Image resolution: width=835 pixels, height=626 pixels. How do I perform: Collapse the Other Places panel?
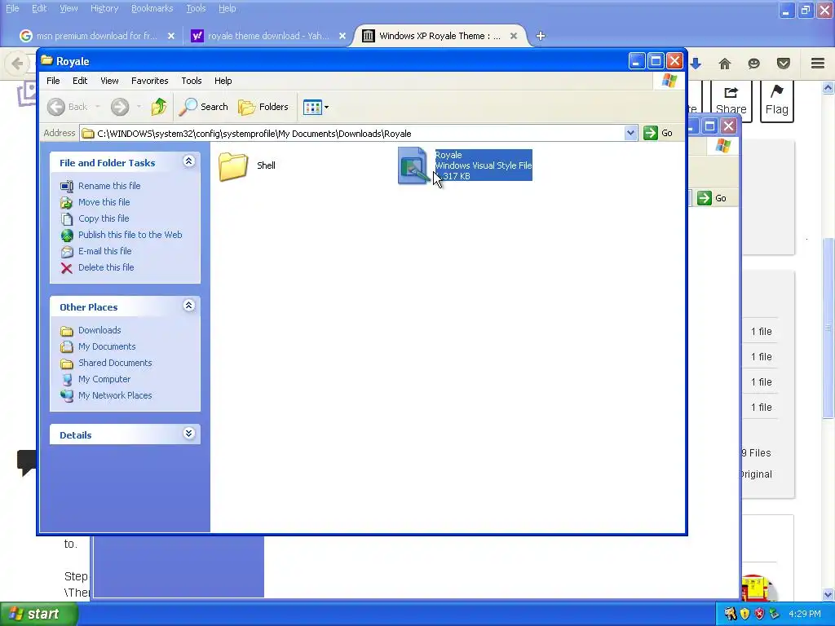pos(188,306)
